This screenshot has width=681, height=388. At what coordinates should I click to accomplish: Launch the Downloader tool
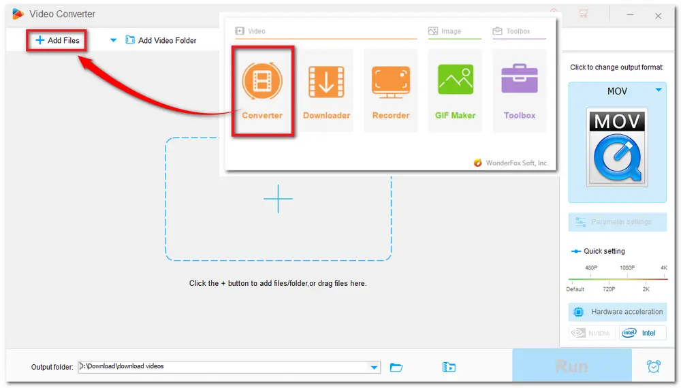point(326,83)
